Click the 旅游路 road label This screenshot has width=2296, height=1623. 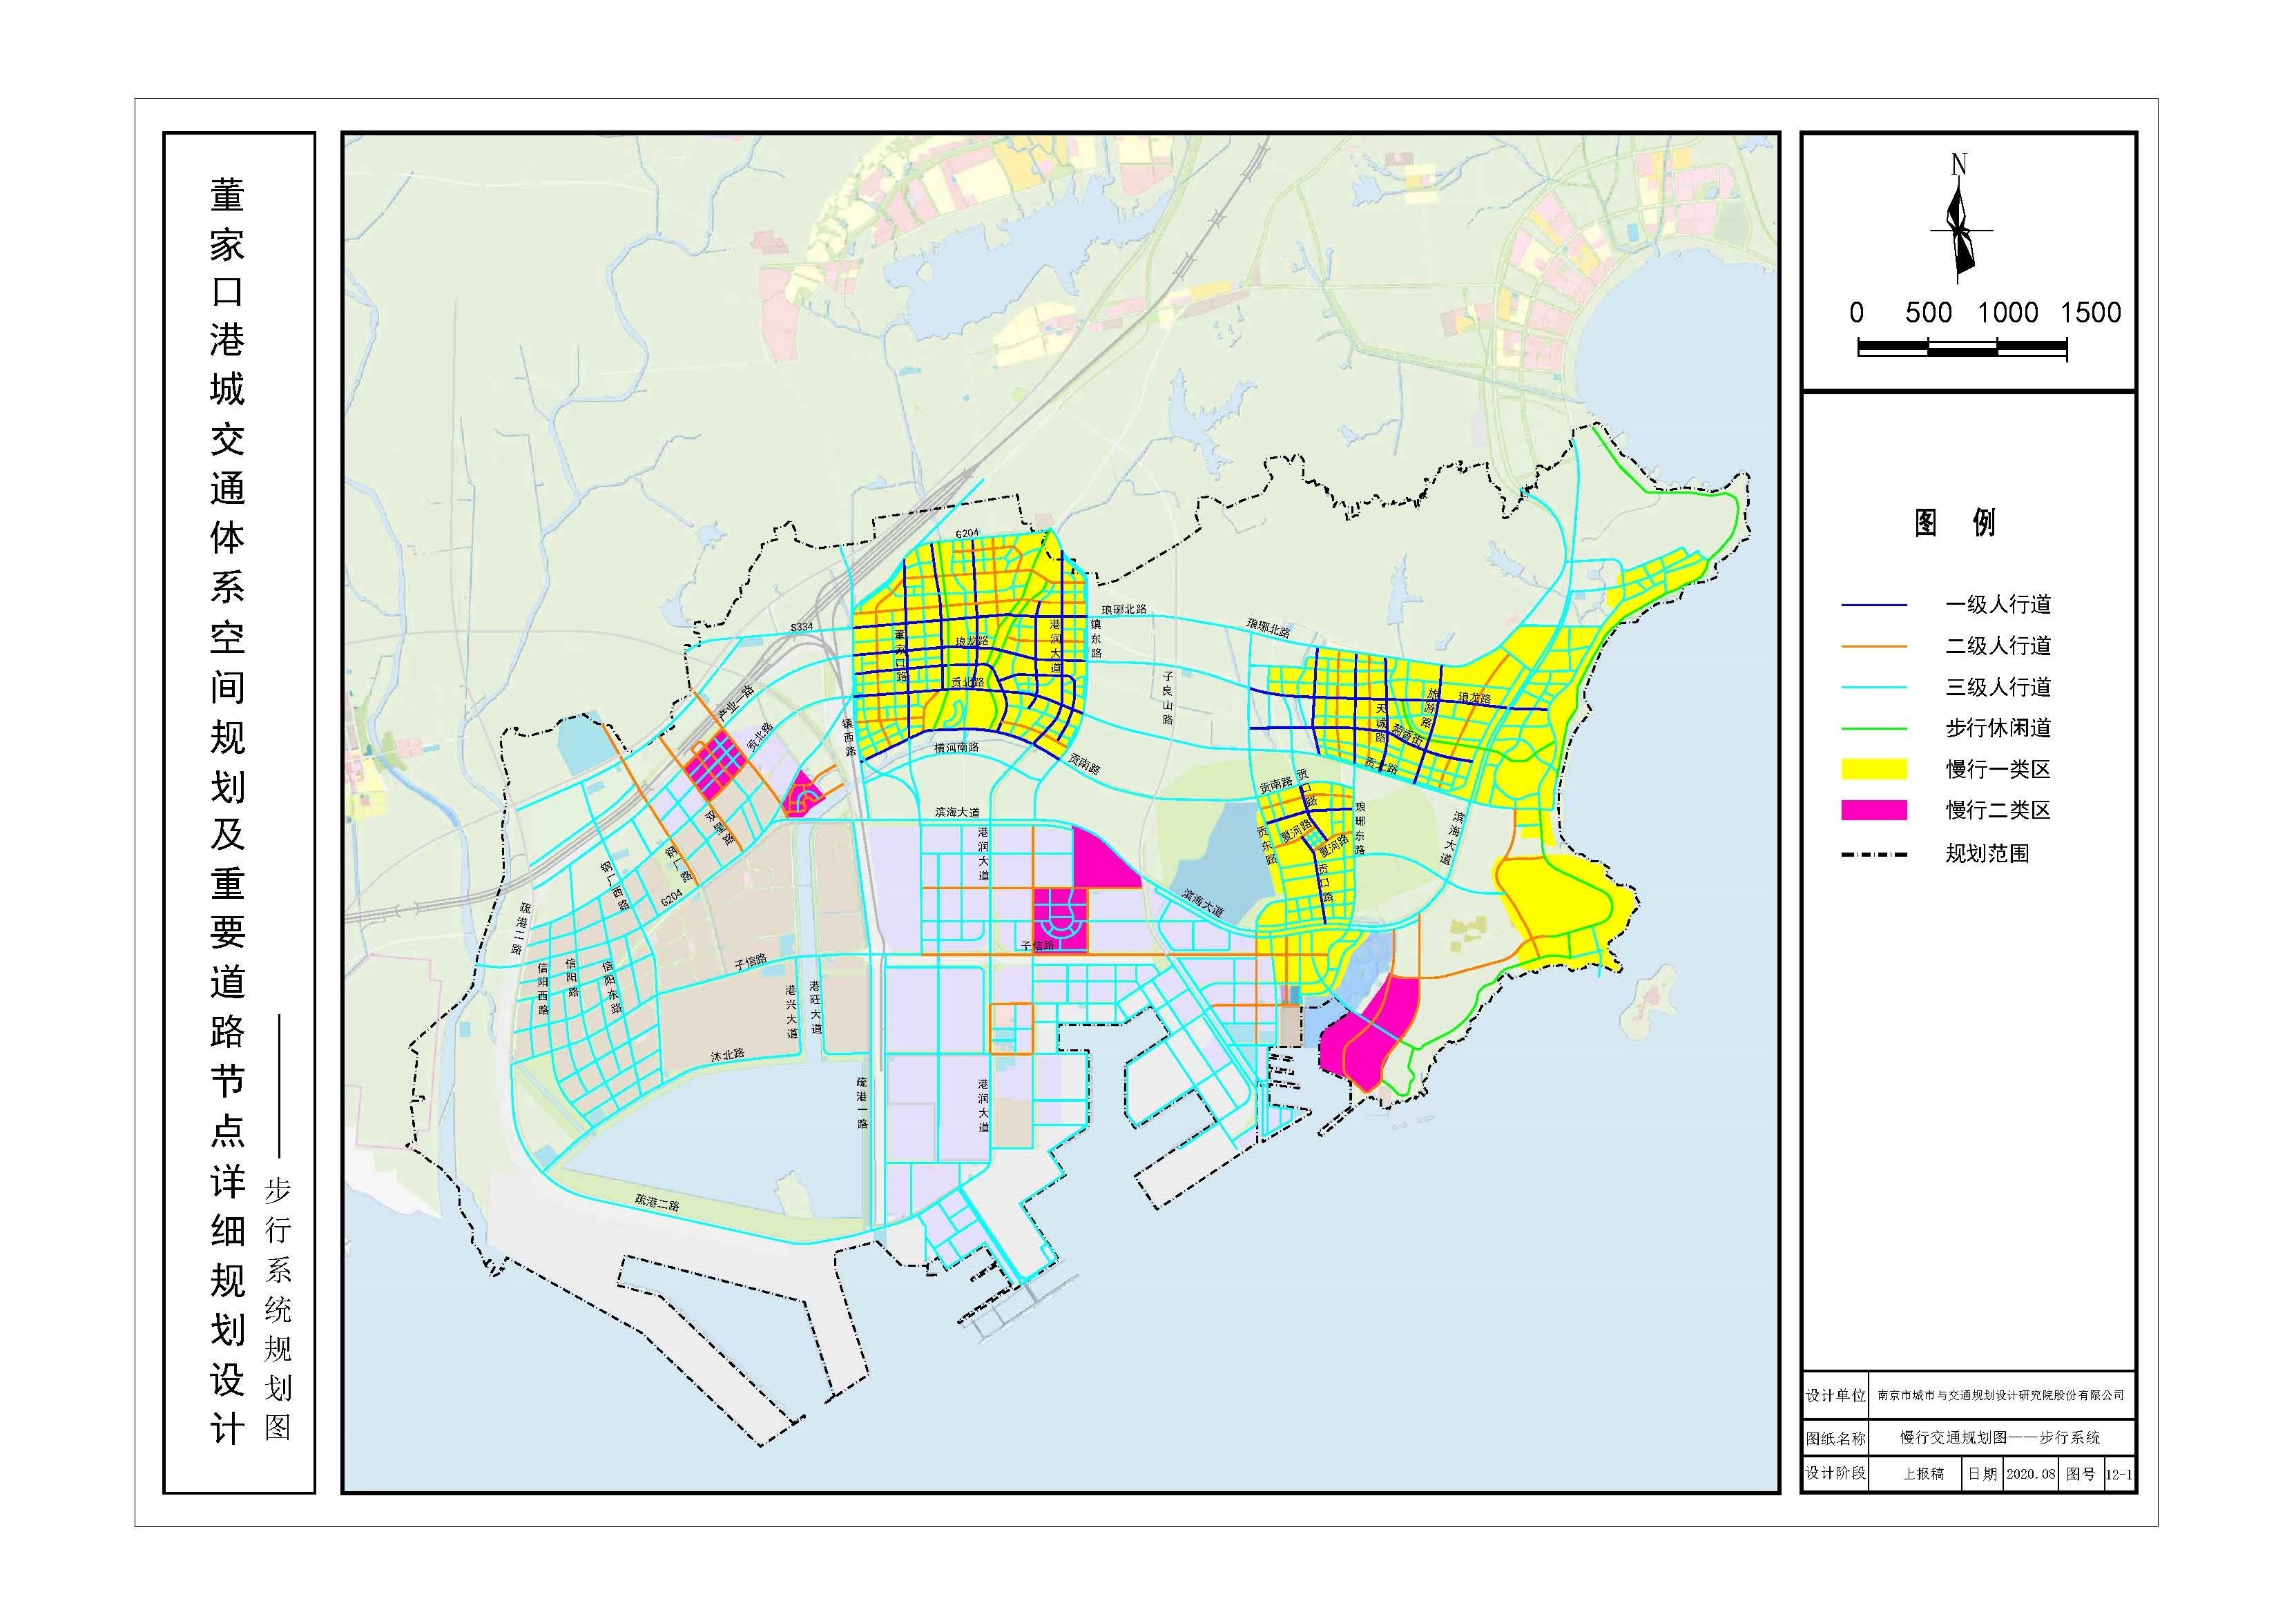tap(1430, 708)
